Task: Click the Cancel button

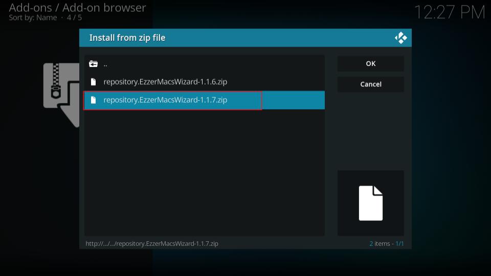Action: [370, 84]
